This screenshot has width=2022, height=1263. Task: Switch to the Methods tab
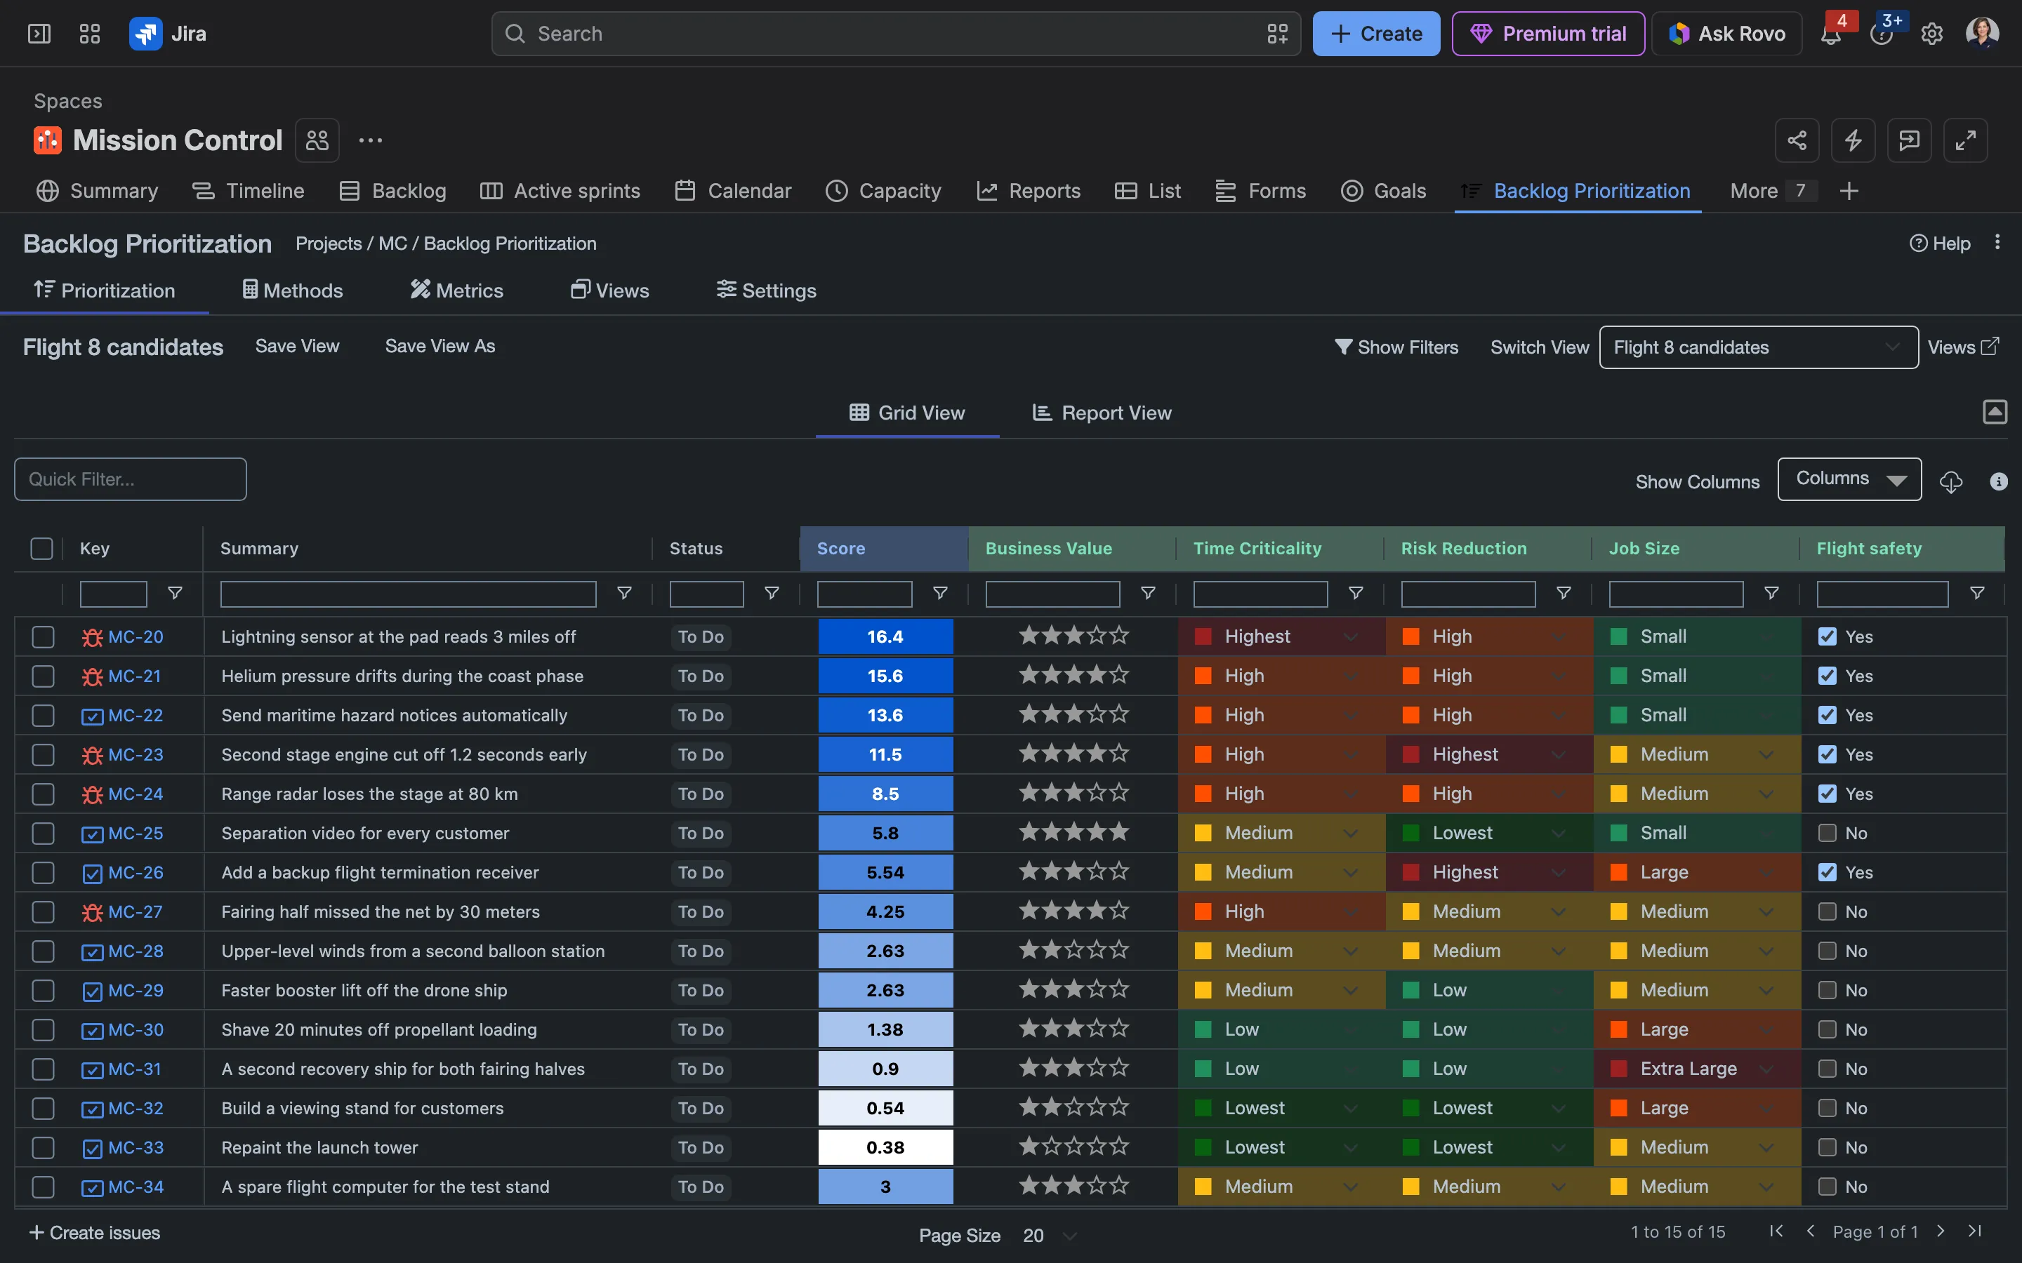click(x=293, y=290)
